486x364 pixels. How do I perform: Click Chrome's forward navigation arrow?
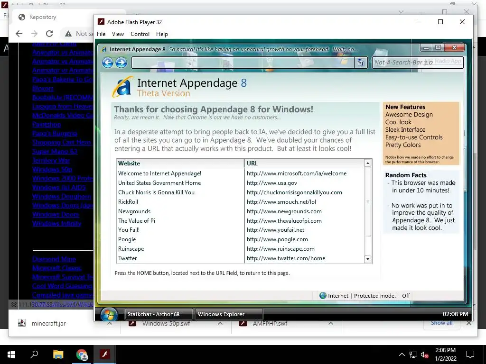click(34, 34)
